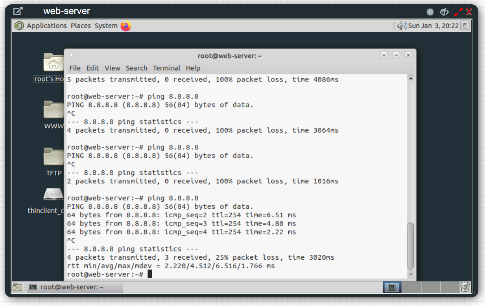Open the Trash icon in bottom panel
485x306 pixels.
point(465,287)
